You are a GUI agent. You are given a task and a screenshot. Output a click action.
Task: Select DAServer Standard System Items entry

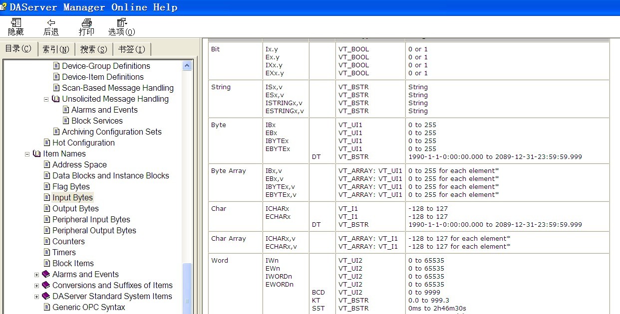click(112, 296)
